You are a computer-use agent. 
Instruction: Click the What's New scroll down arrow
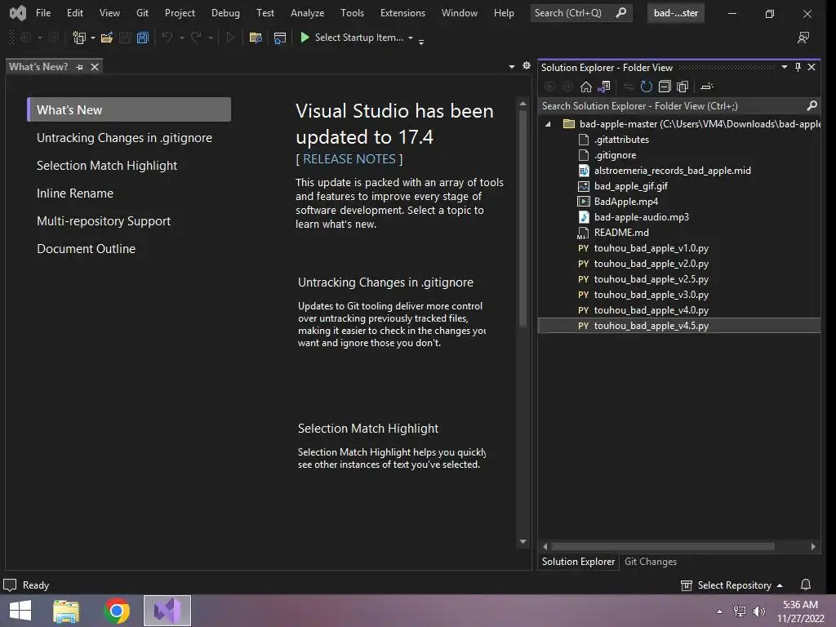[x=523, y=542]
